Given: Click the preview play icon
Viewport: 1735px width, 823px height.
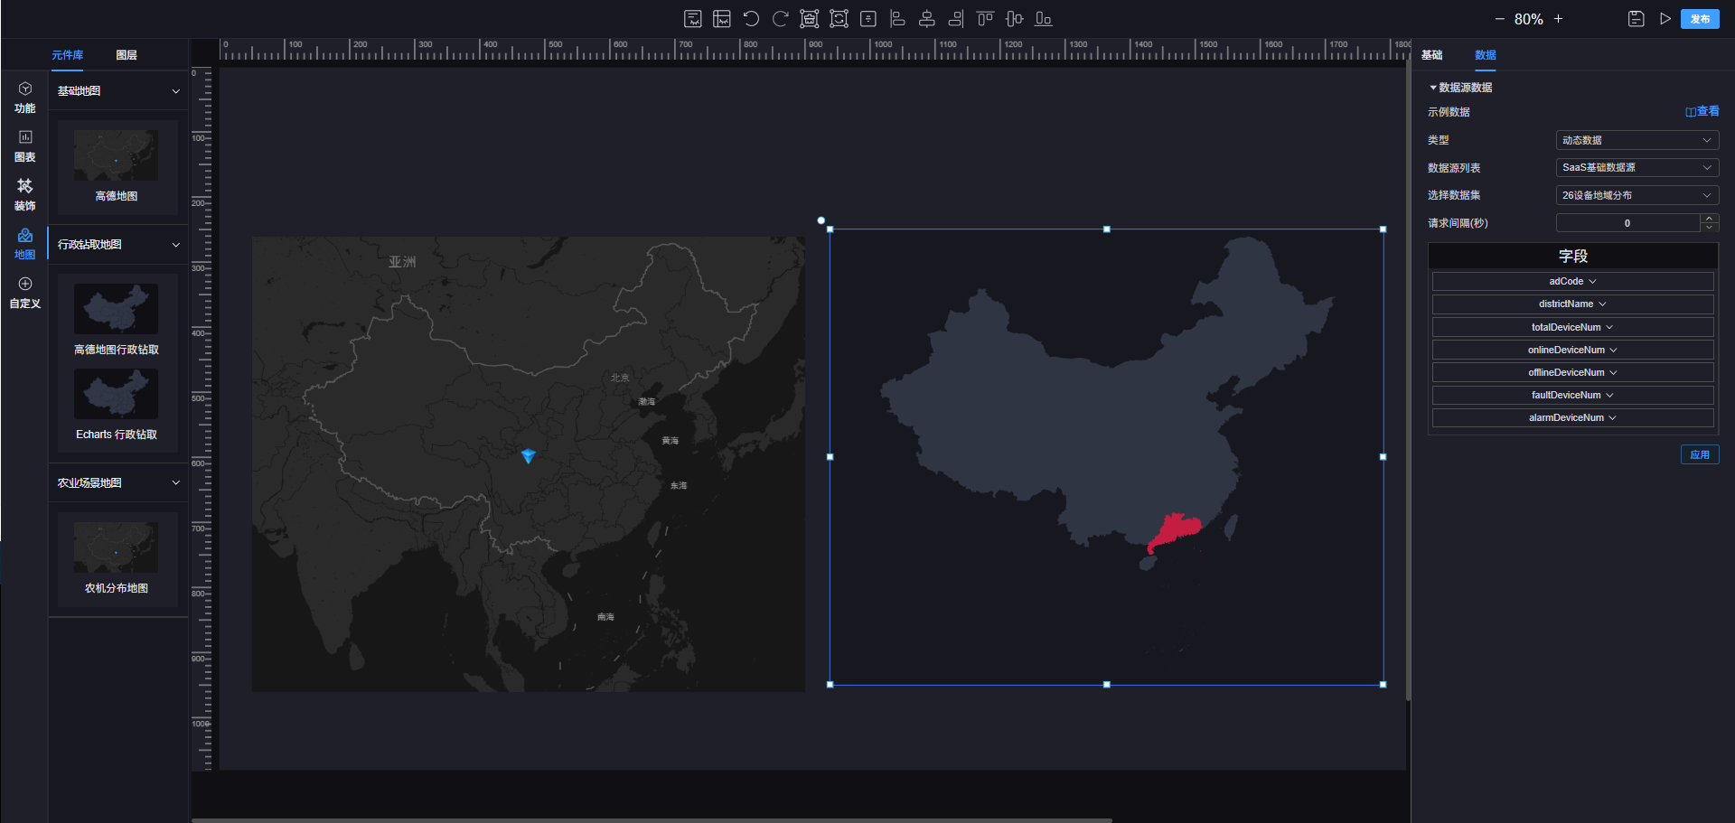Looking at the screenshot, I should [x=1665, y=19].
